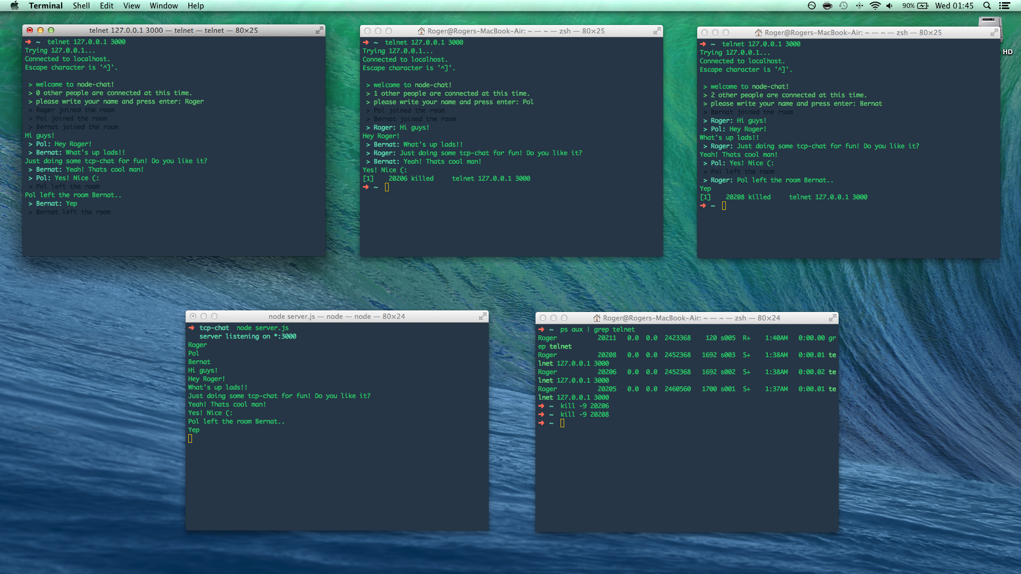
Task: Click the home proxy icon in ps aux window title
Action: (x=597, y=318)
